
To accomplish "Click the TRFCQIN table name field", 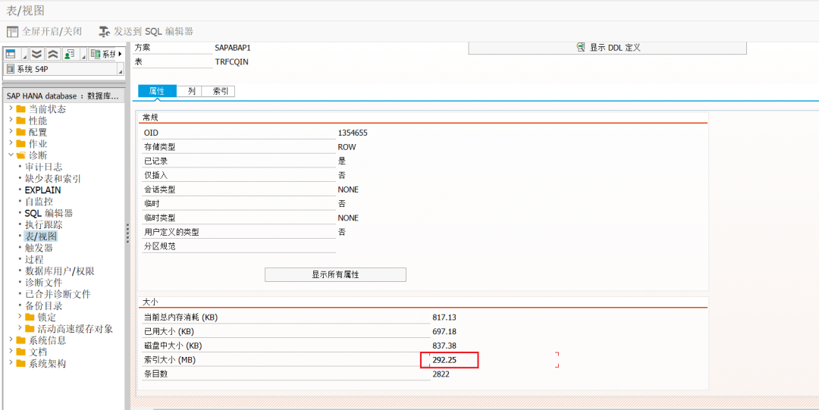I will click(x=231, y=61).
